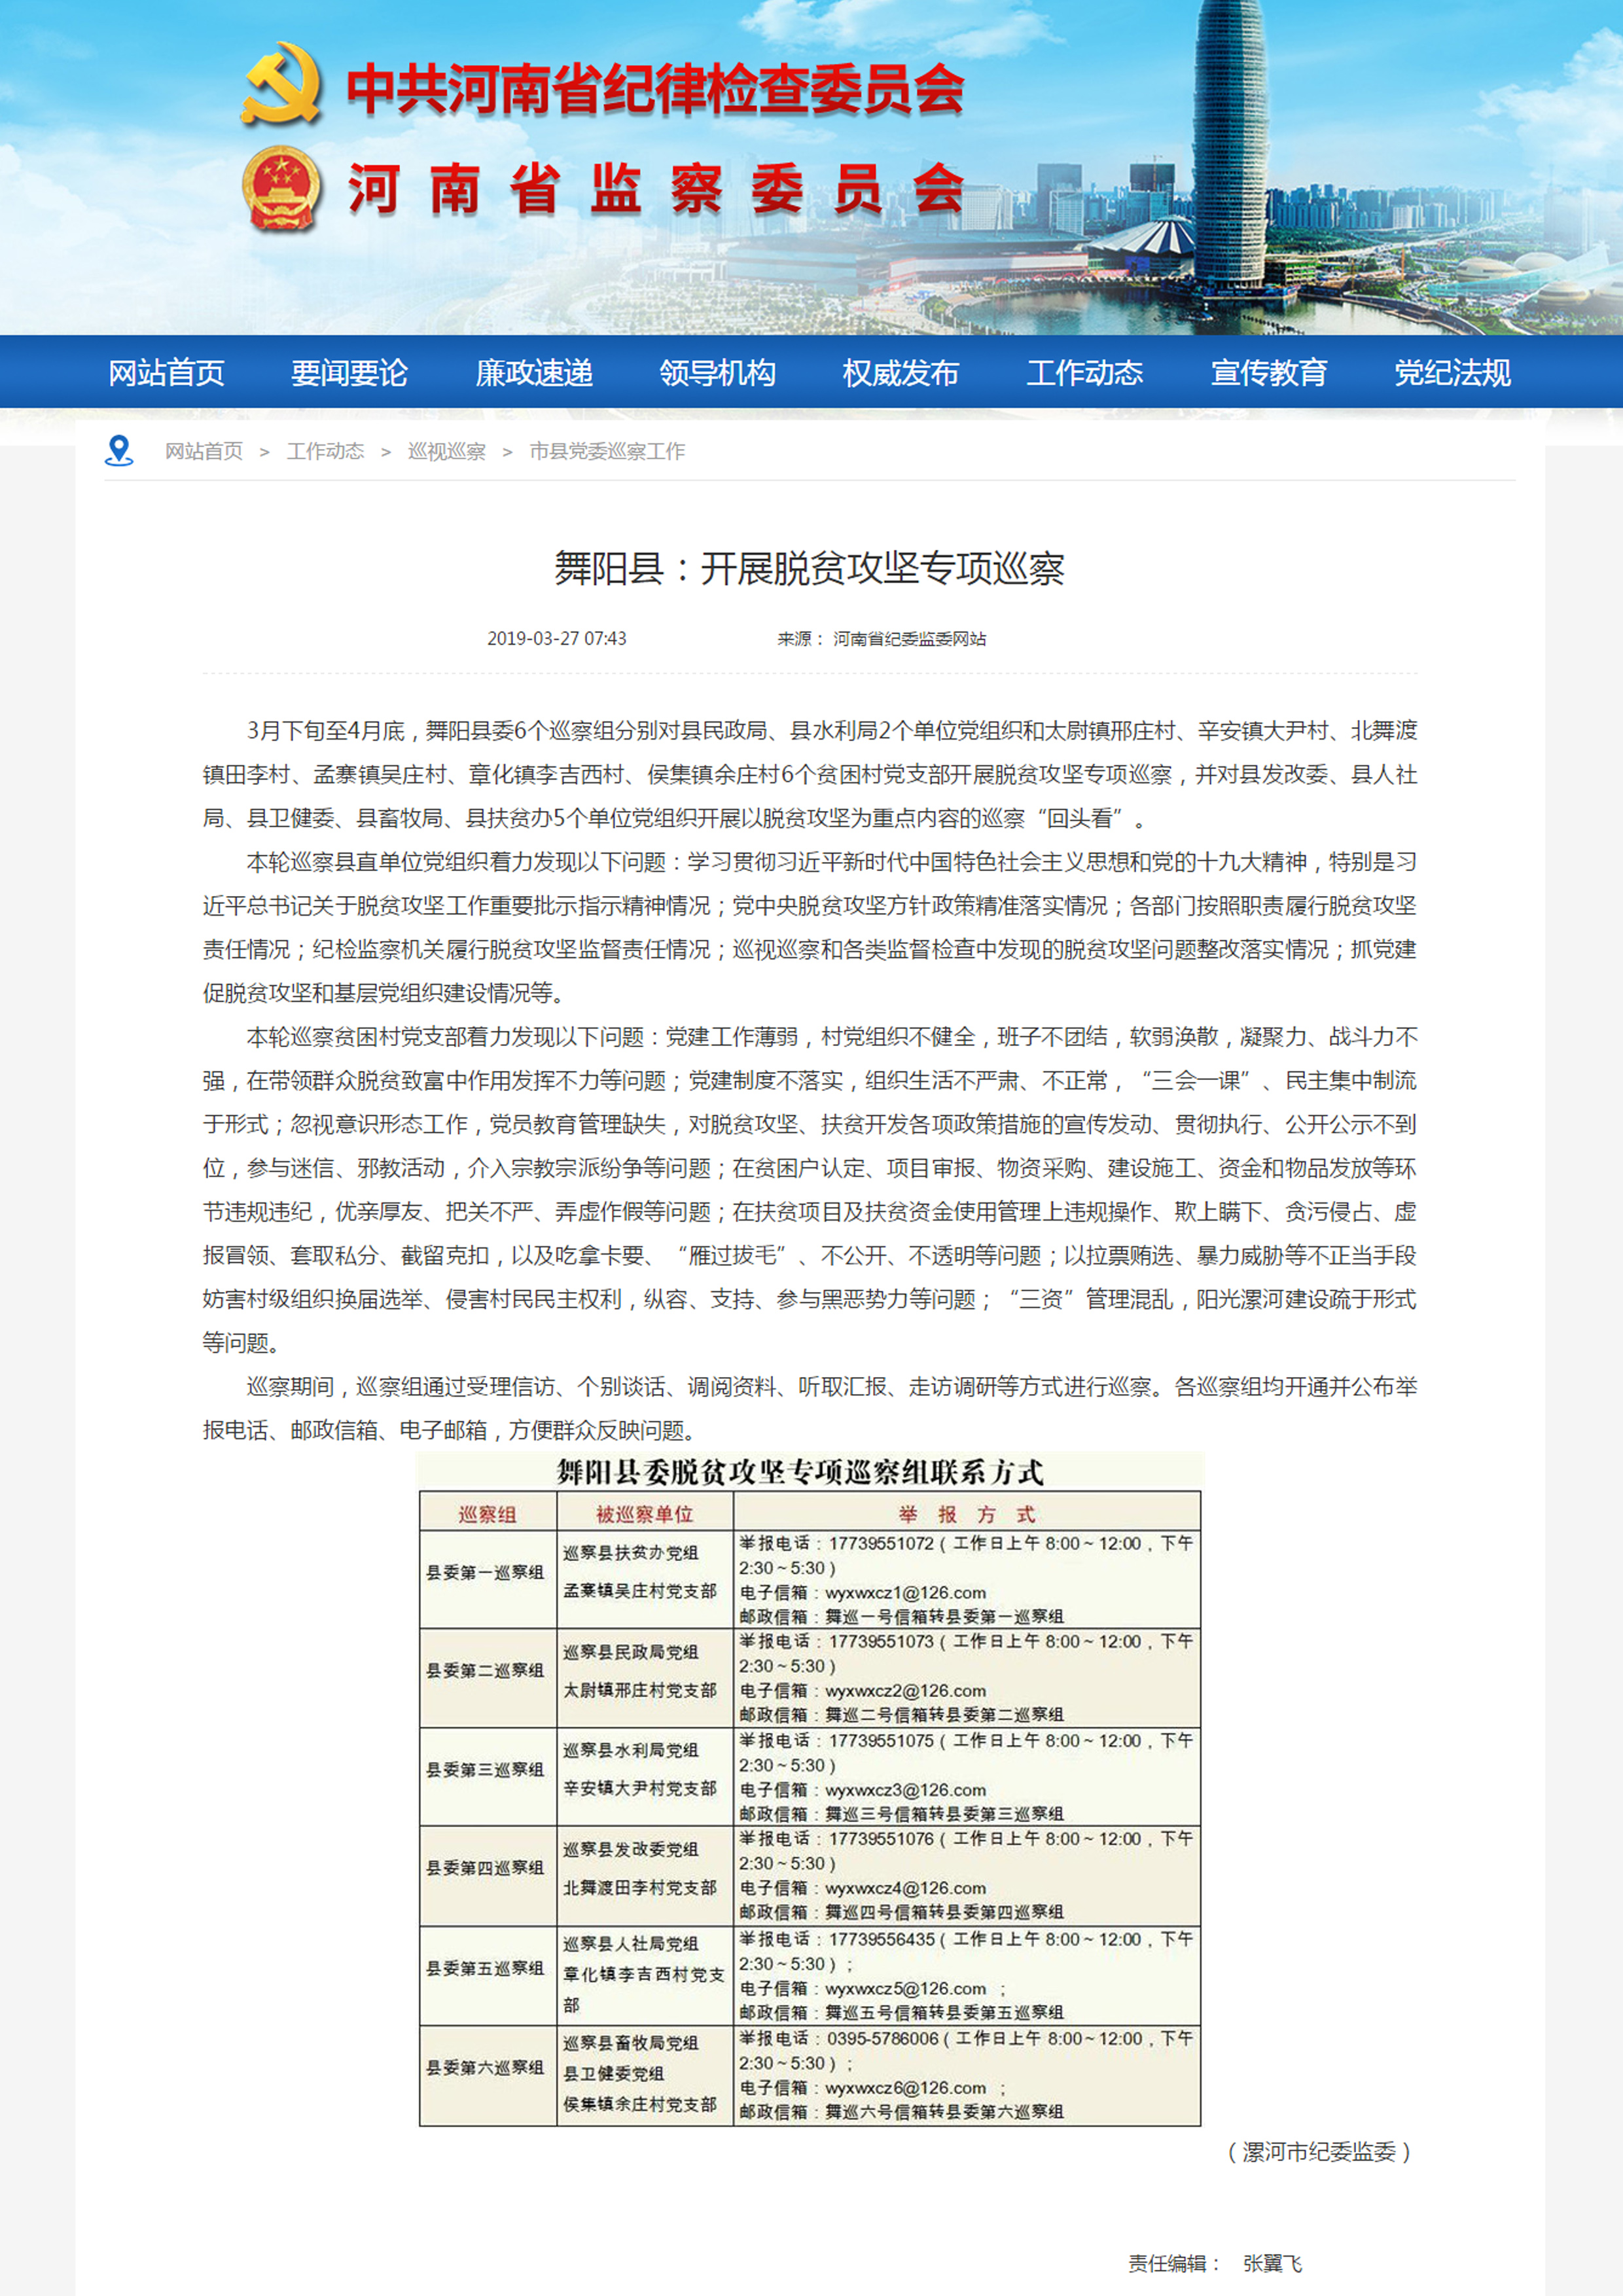Click the publish date 2019-03-27 07:43
This screenshot has height=2296, width=1623.
pyautogui.click(x=557, y=638)
